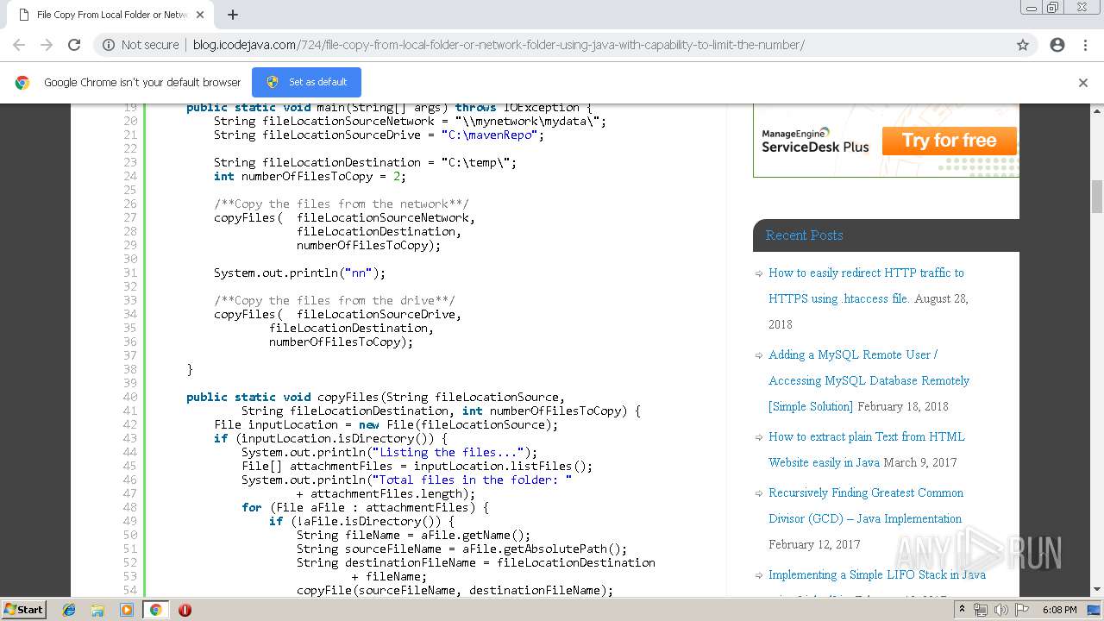Screen dimensions: 1104x621
Task: Open the extract plain Text from HTML post
Action: click(866, 449)
